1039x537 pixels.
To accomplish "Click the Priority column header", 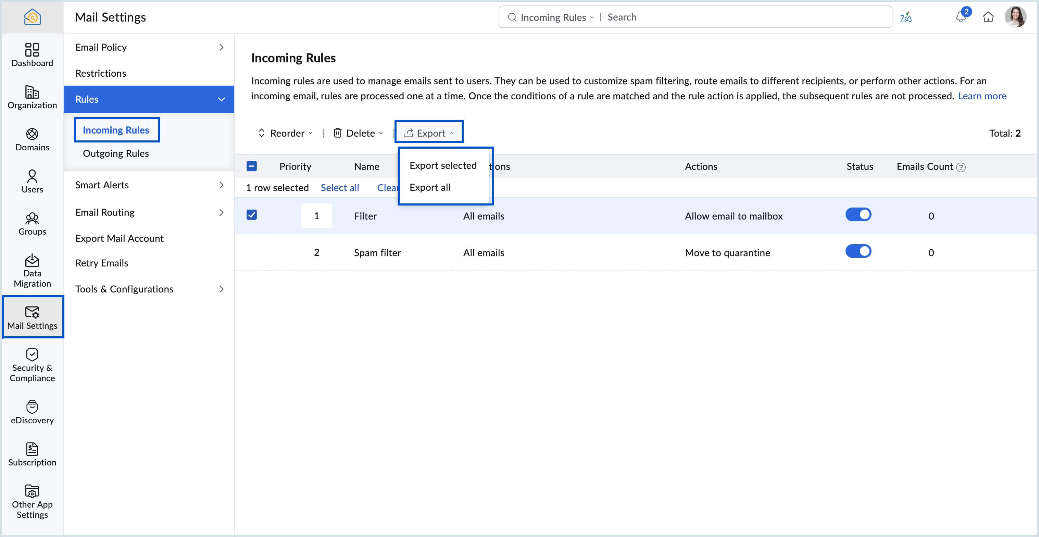I will 295,166.
